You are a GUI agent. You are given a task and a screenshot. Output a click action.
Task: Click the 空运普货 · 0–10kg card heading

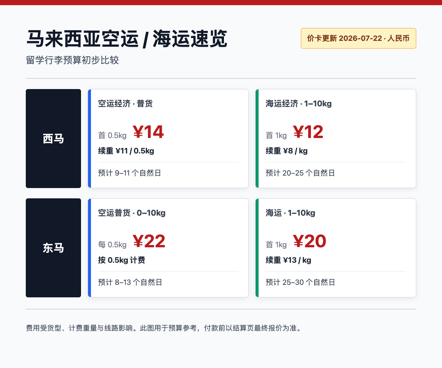coord(132,213)
